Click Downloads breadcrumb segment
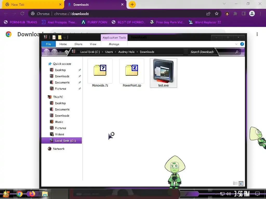266x199 pixels. pos(147,52)
